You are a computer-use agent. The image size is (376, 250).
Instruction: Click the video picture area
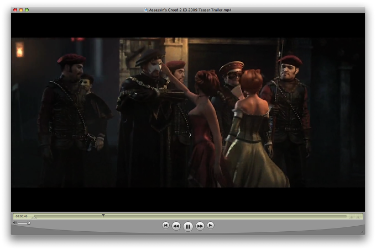[188, 113]
